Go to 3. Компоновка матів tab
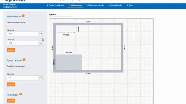Image resolution: width=186 pixels, height=104 pixels. 95,5
